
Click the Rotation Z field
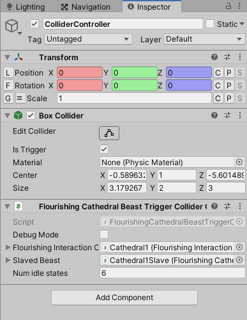[189, 86]
